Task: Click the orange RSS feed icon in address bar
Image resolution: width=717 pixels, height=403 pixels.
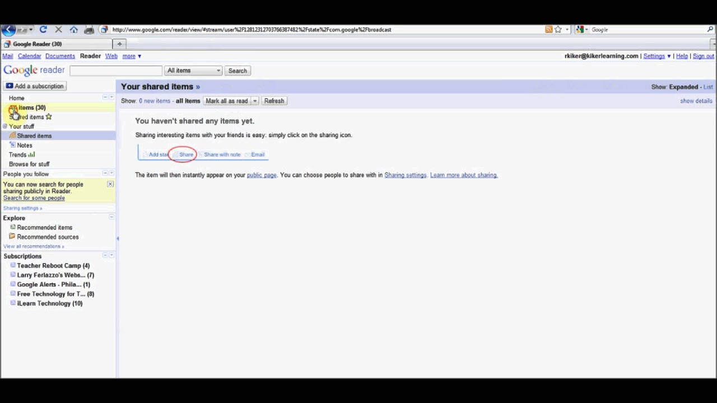Action: click(549, 30)
